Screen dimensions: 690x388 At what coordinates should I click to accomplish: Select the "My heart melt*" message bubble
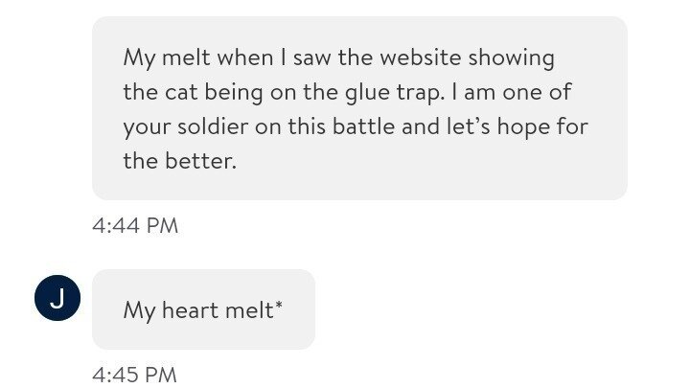click(203, 310)
